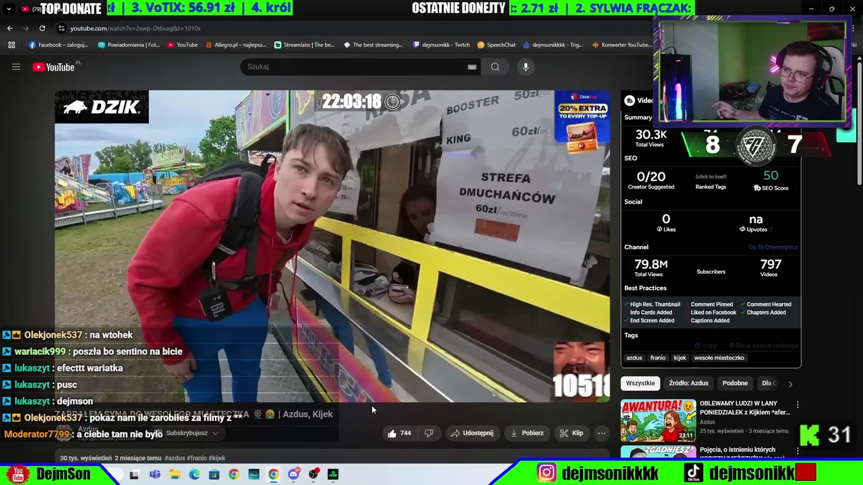Click the Udostępnij share button
This screenshot has width=863, height=485.
click(472, 433)
